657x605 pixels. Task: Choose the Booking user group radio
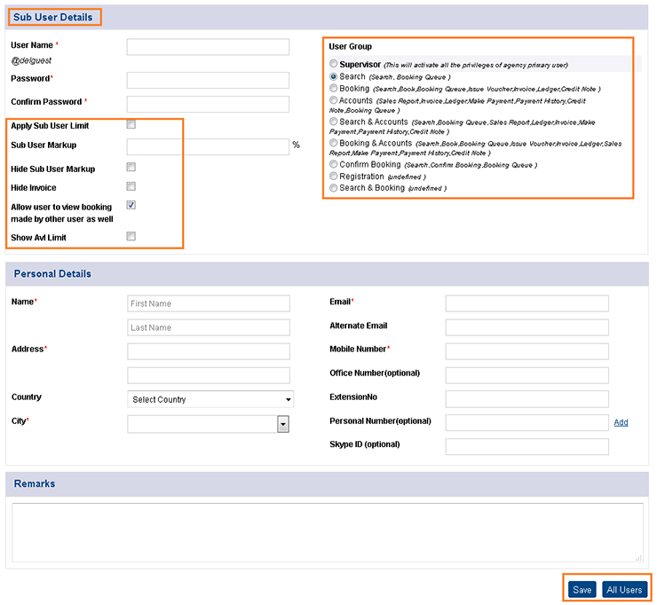334,89
